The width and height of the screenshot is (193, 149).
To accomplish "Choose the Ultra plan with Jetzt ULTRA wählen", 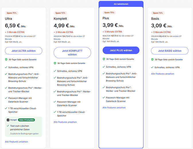I will 24,51.
